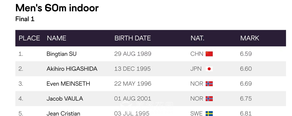Click birth date 29 AUG 1989
292x116 pixels.
(132, 54)
